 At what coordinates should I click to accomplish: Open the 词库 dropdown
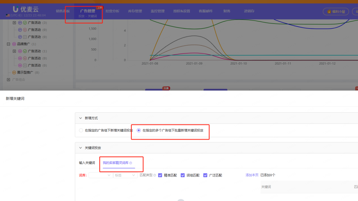tap(101, 175)
